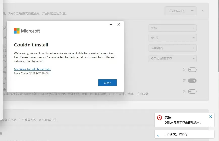The image size is (219, 141).
Task: Click the 'Couldn't install' heading
Action: coord(31,45)
